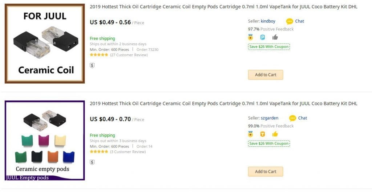View the 27 Customer Review link

[129, 55]
